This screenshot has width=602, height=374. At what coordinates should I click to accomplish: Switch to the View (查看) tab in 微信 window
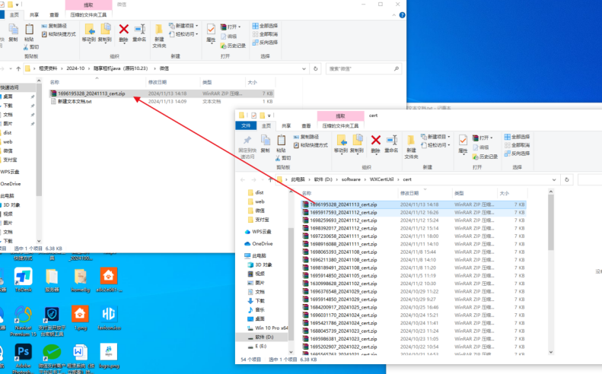coord(54,14)
